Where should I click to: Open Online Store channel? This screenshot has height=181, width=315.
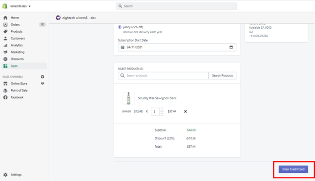[x=19, y=83]
